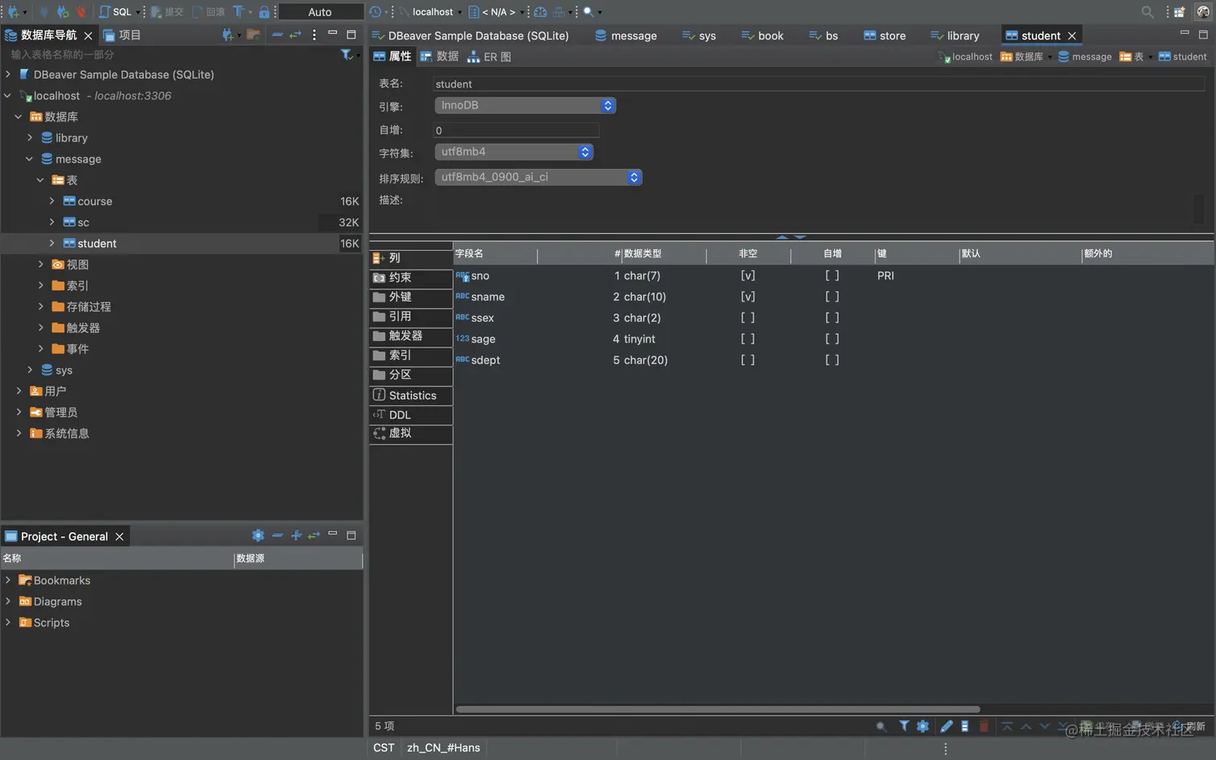Click the search magnifier icon beside the gauge
This screenshot has height=760, width=1216.
click(x=589, y=12)
